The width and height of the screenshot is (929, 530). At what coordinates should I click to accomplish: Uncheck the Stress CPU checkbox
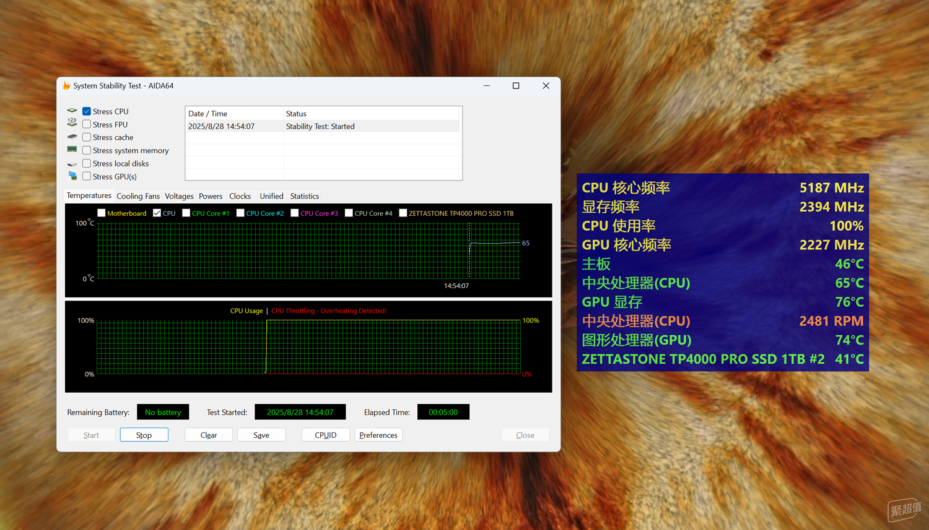(x=87, y=111)
